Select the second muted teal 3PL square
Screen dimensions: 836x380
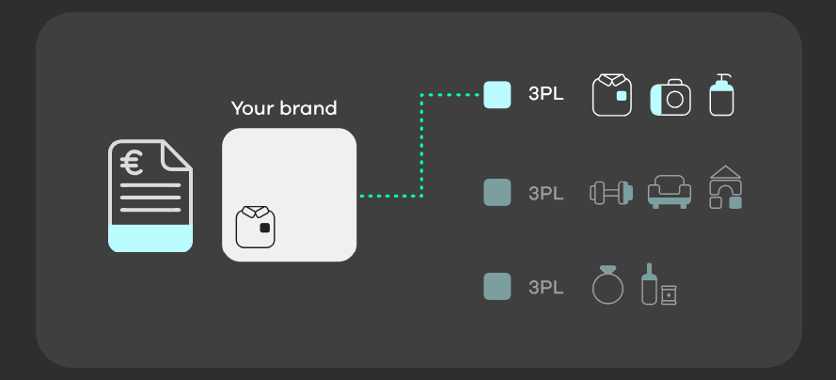click(497, 193)
